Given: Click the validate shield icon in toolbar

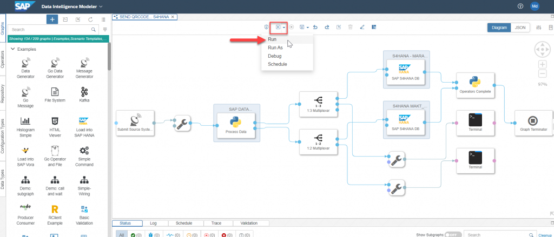Looking at the screenshot, I should [x=267, y=27].
